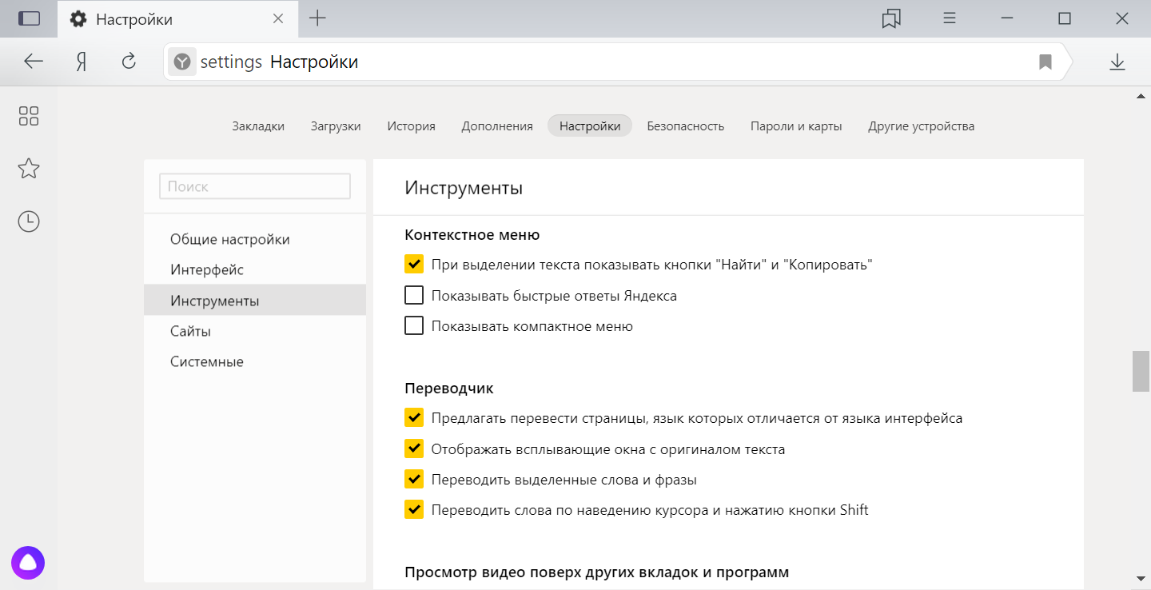
Task: Reload the page with refresh icon
Action: click(x=129, y=62)
